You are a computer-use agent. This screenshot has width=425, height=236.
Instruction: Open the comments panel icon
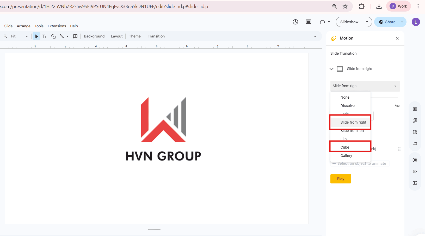coord(309,22)
